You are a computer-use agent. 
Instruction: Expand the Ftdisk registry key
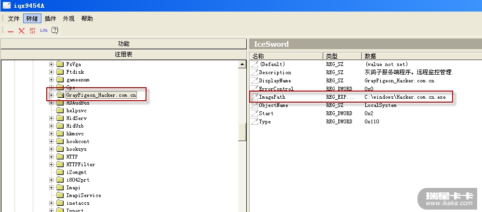point(52,72)
